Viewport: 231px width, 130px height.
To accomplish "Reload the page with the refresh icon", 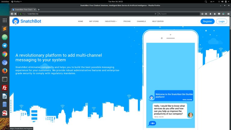I will click(156, 14).
